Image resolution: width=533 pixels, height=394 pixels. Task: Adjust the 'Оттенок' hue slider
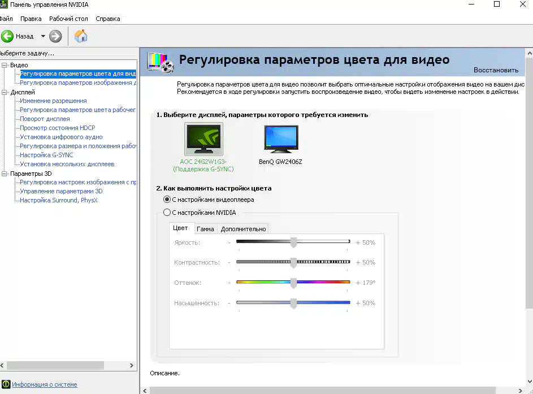tap(293, 283)
